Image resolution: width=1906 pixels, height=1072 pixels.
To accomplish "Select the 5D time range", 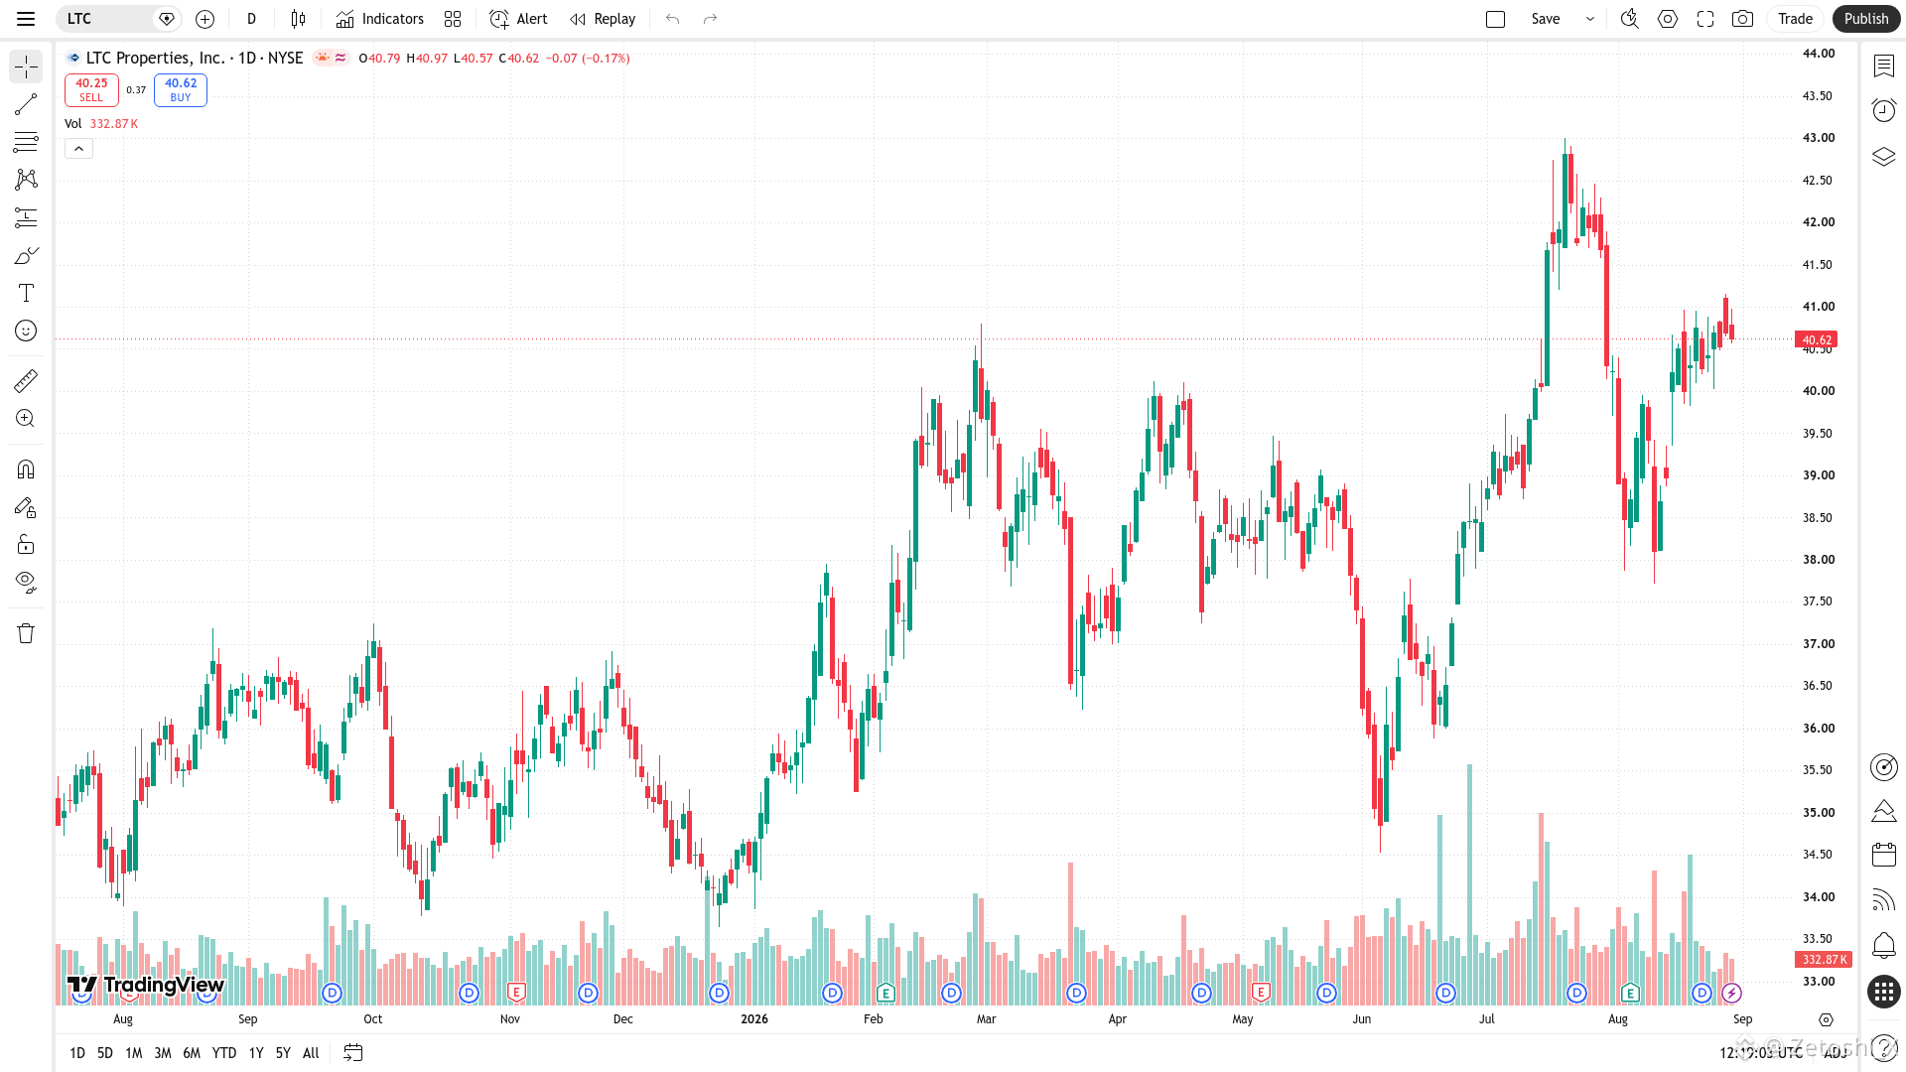I will click(105, 1053).
